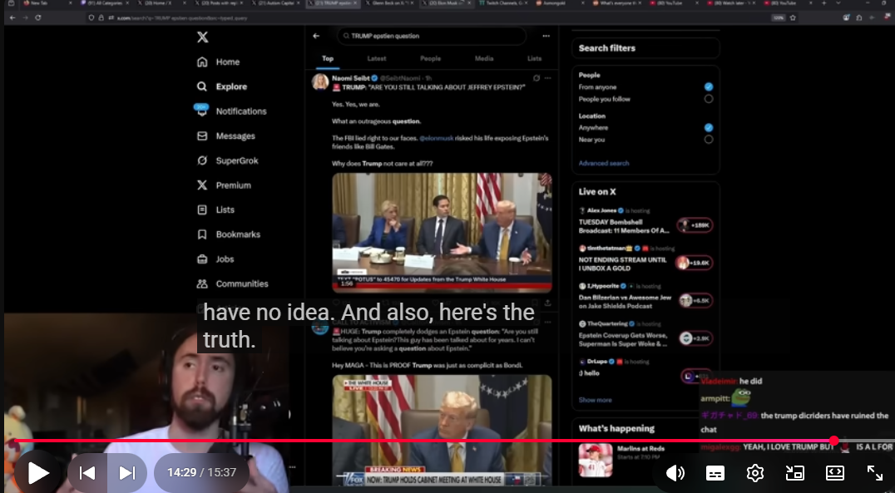Open Premium in the X sidebar
The image size is (895, 493).
(223, 185)
